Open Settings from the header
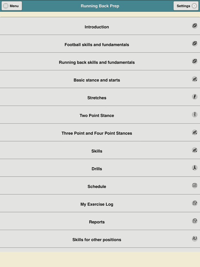This screenshot has height=267, width=200. pyautogui.click(x=186, y=6)
